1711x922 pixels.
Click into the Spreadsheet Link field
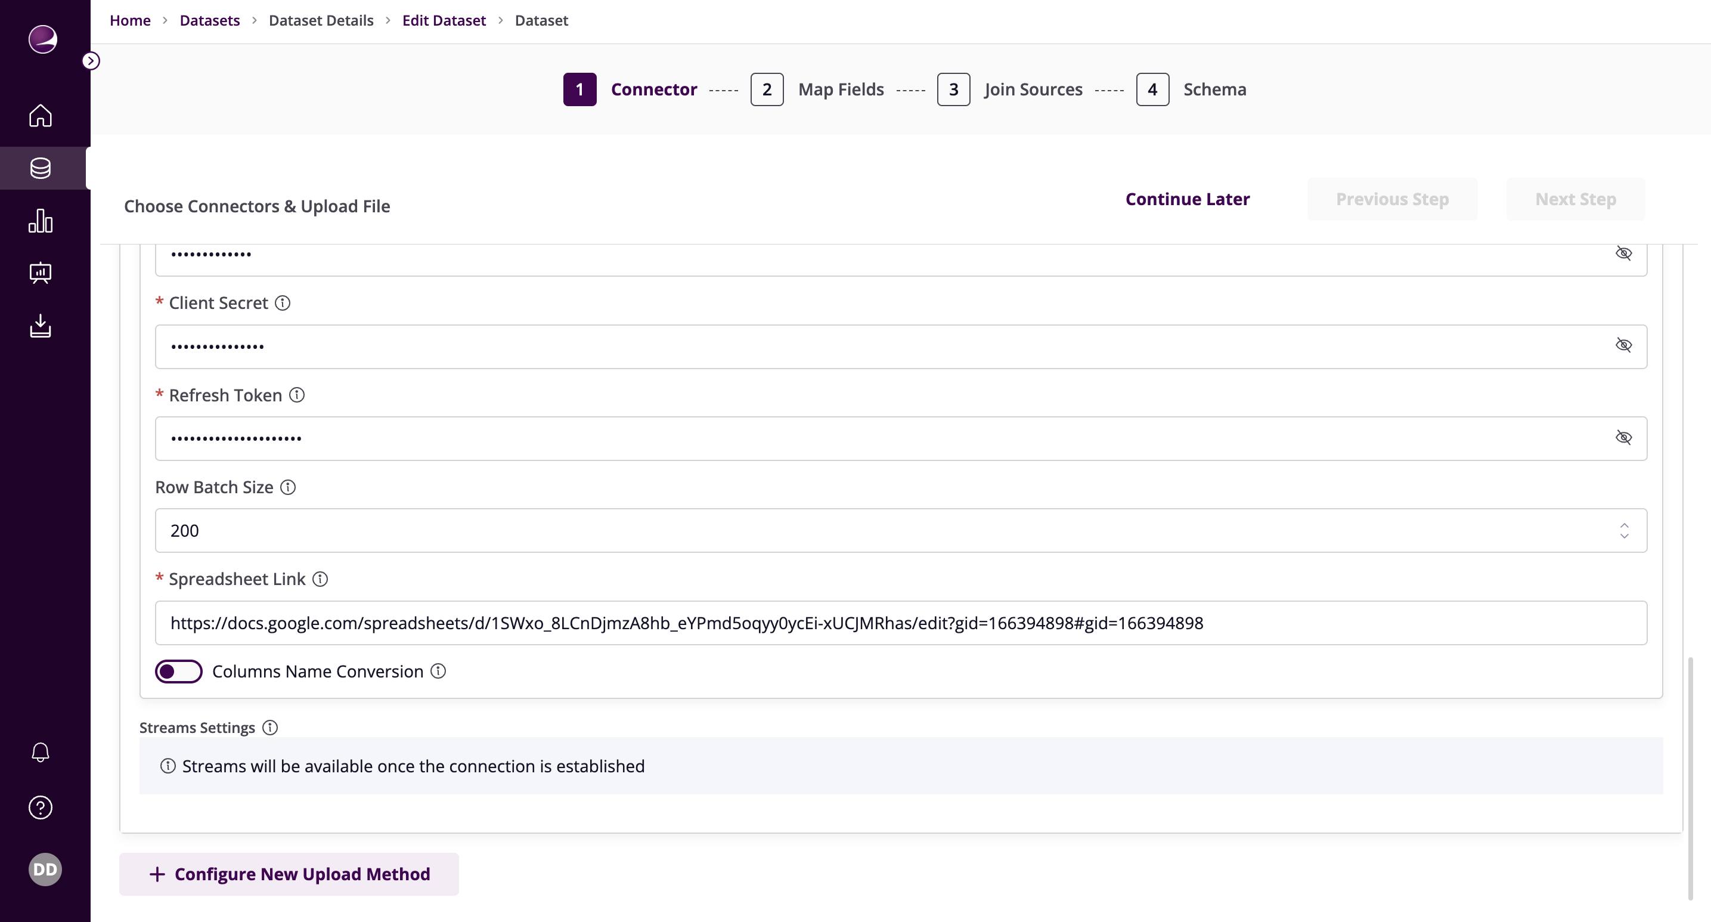[x=901, y=623]
